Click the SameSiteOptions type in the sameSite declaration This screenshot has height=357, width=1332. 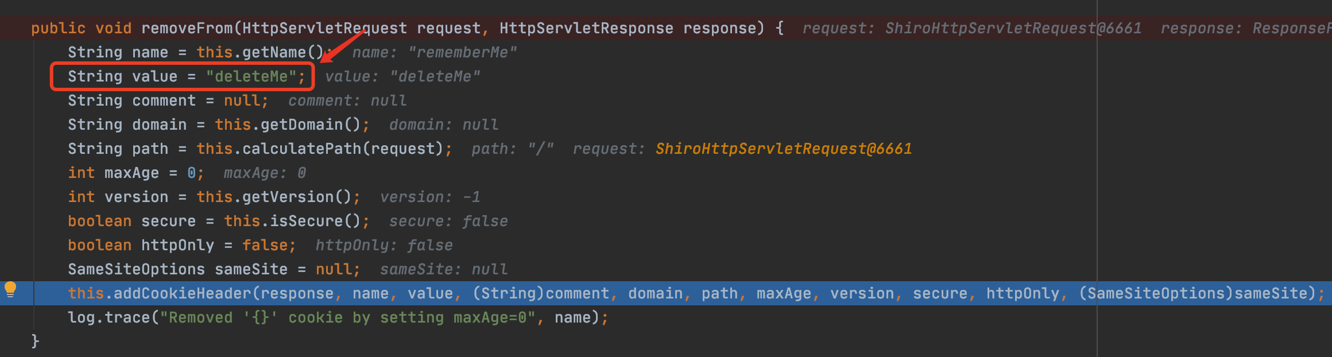[x=136, y=269]
